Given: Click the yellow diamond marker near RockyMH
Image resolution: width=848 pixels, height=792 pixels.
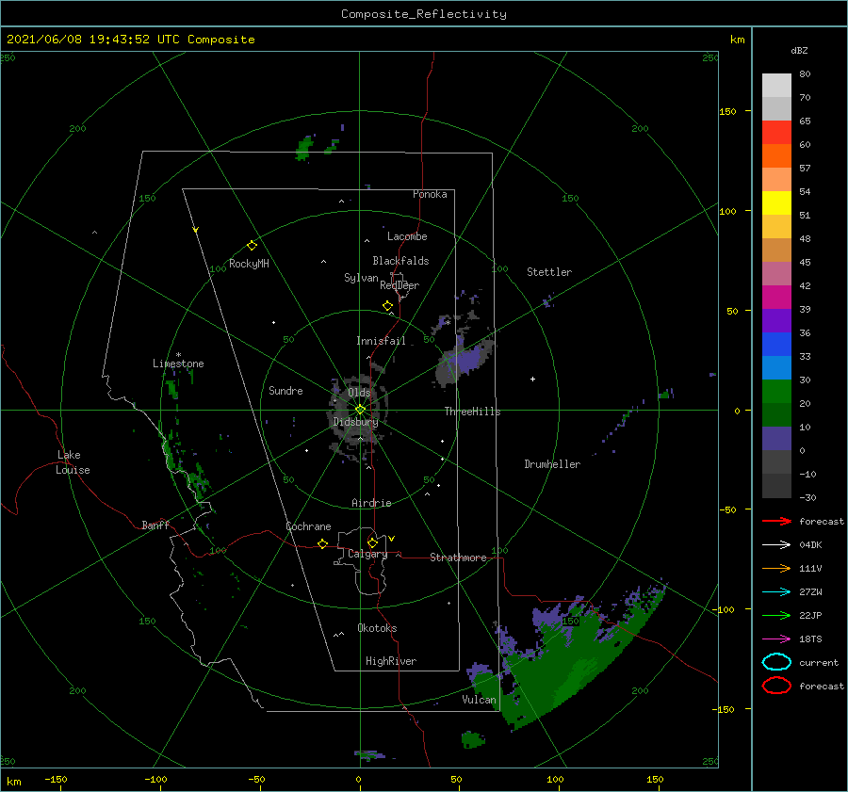Looking at the screenshot, I should coord(252,246).
